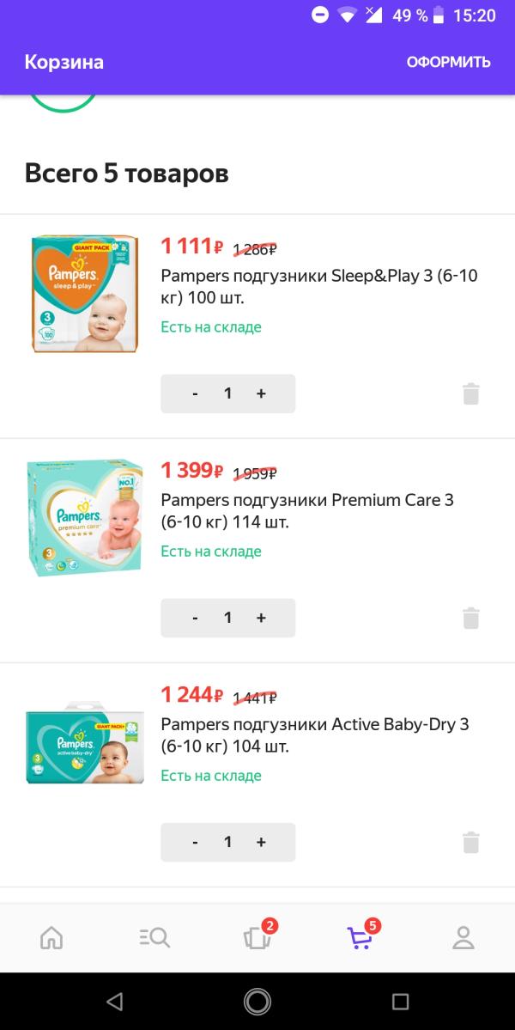Increase quantity of Active Baby-Dry diapers
This screenshot has width=515, height=1030.
point(261,842)
